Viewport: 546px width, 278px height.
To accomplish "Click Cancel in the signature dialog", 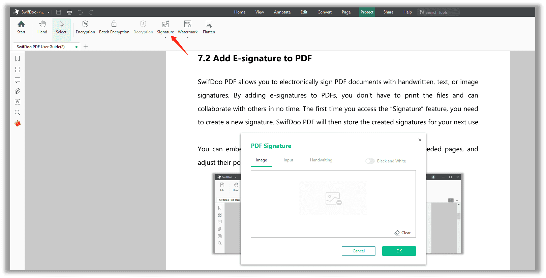I will (359, 251).
